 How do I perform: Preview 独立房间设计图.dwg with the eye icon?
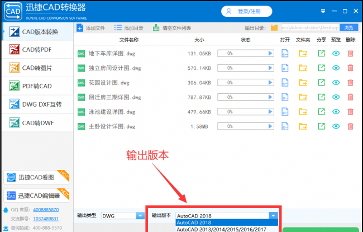336,68
